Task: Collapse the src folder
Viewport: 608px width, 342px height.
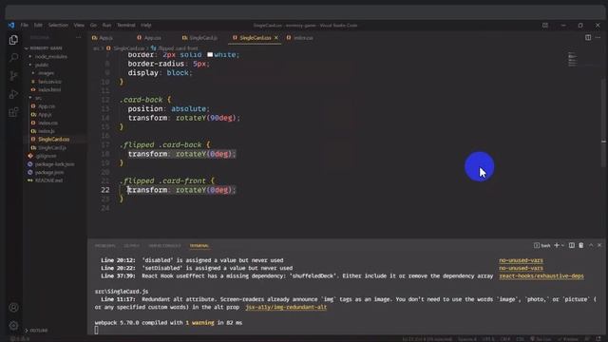Action: (x=36, y=98)
